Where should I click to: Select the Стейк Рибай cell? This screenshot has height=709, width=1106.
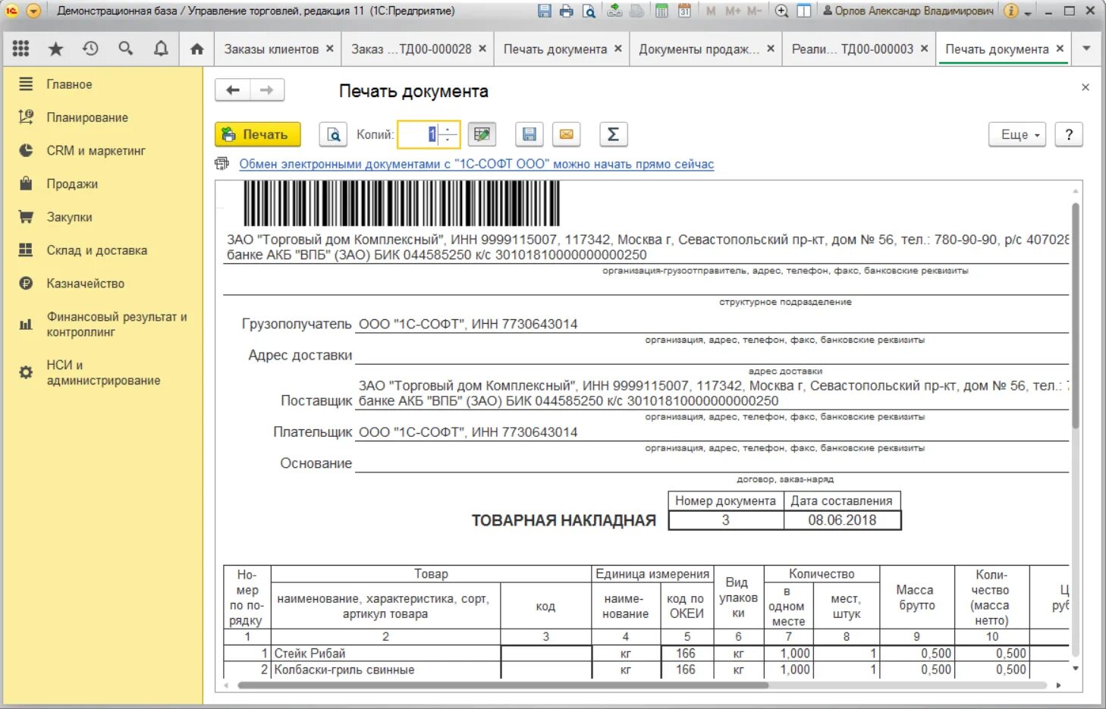pos(385,653)
